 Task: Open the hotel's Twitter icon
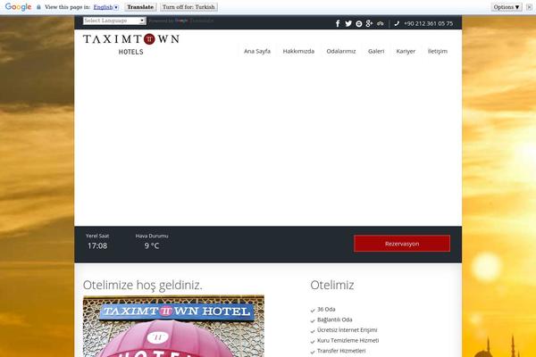pos(348,23)
